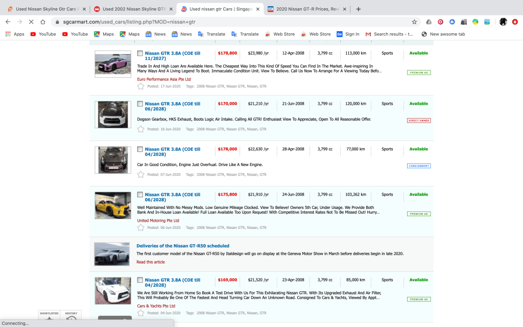Viewport: 523px width, 327px height.
Task: Click the browser back arrow
Action: coord(8,22)
